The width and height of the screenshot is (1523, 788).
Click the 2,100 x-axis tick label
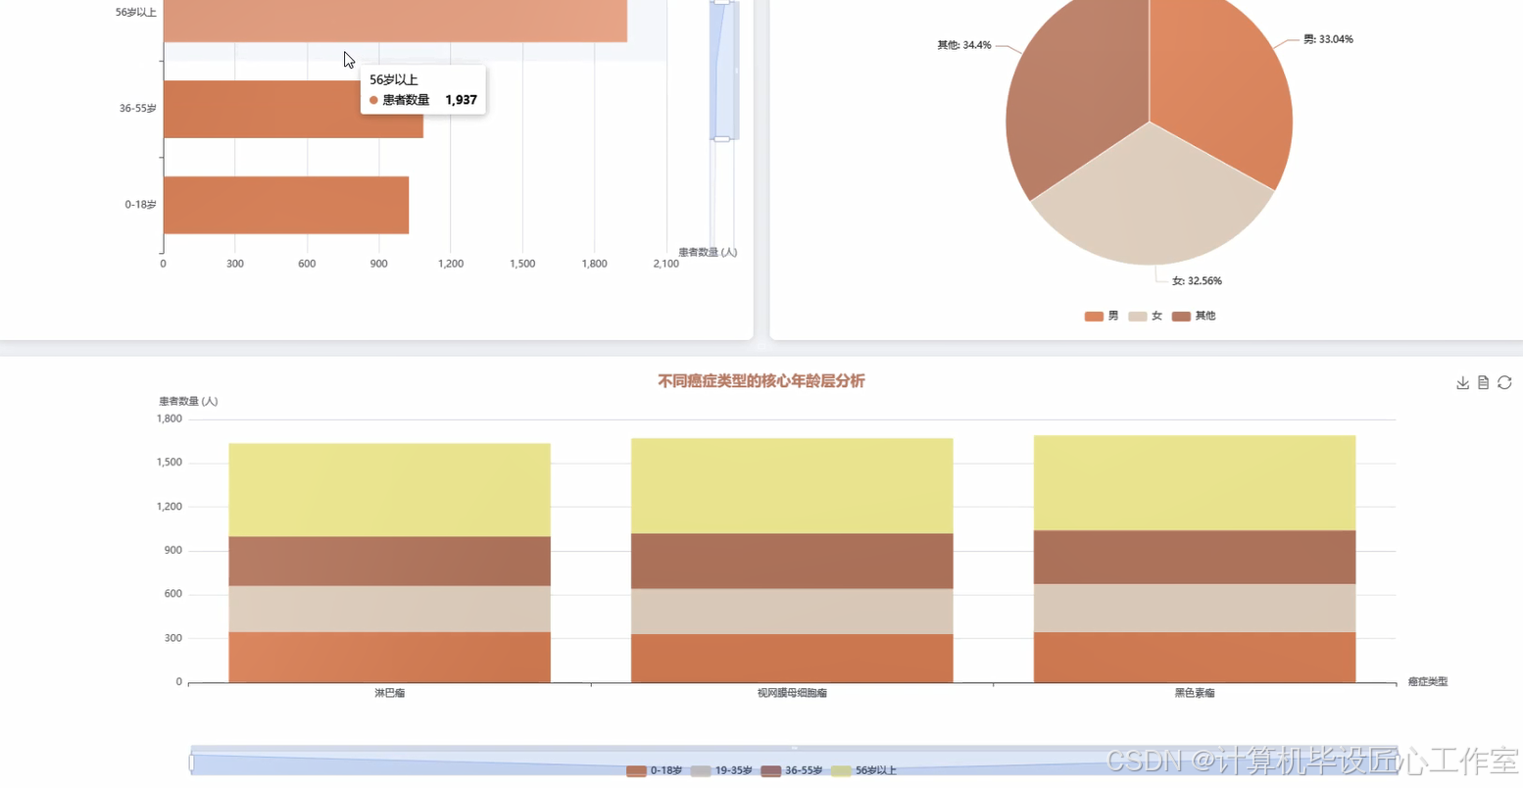665,265
